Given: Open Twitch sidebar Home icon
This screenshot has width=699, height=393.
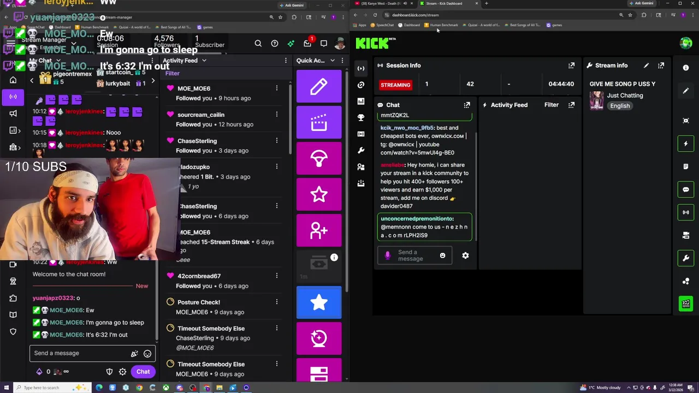Looking at the screenshot, I should tap(13, 80).
